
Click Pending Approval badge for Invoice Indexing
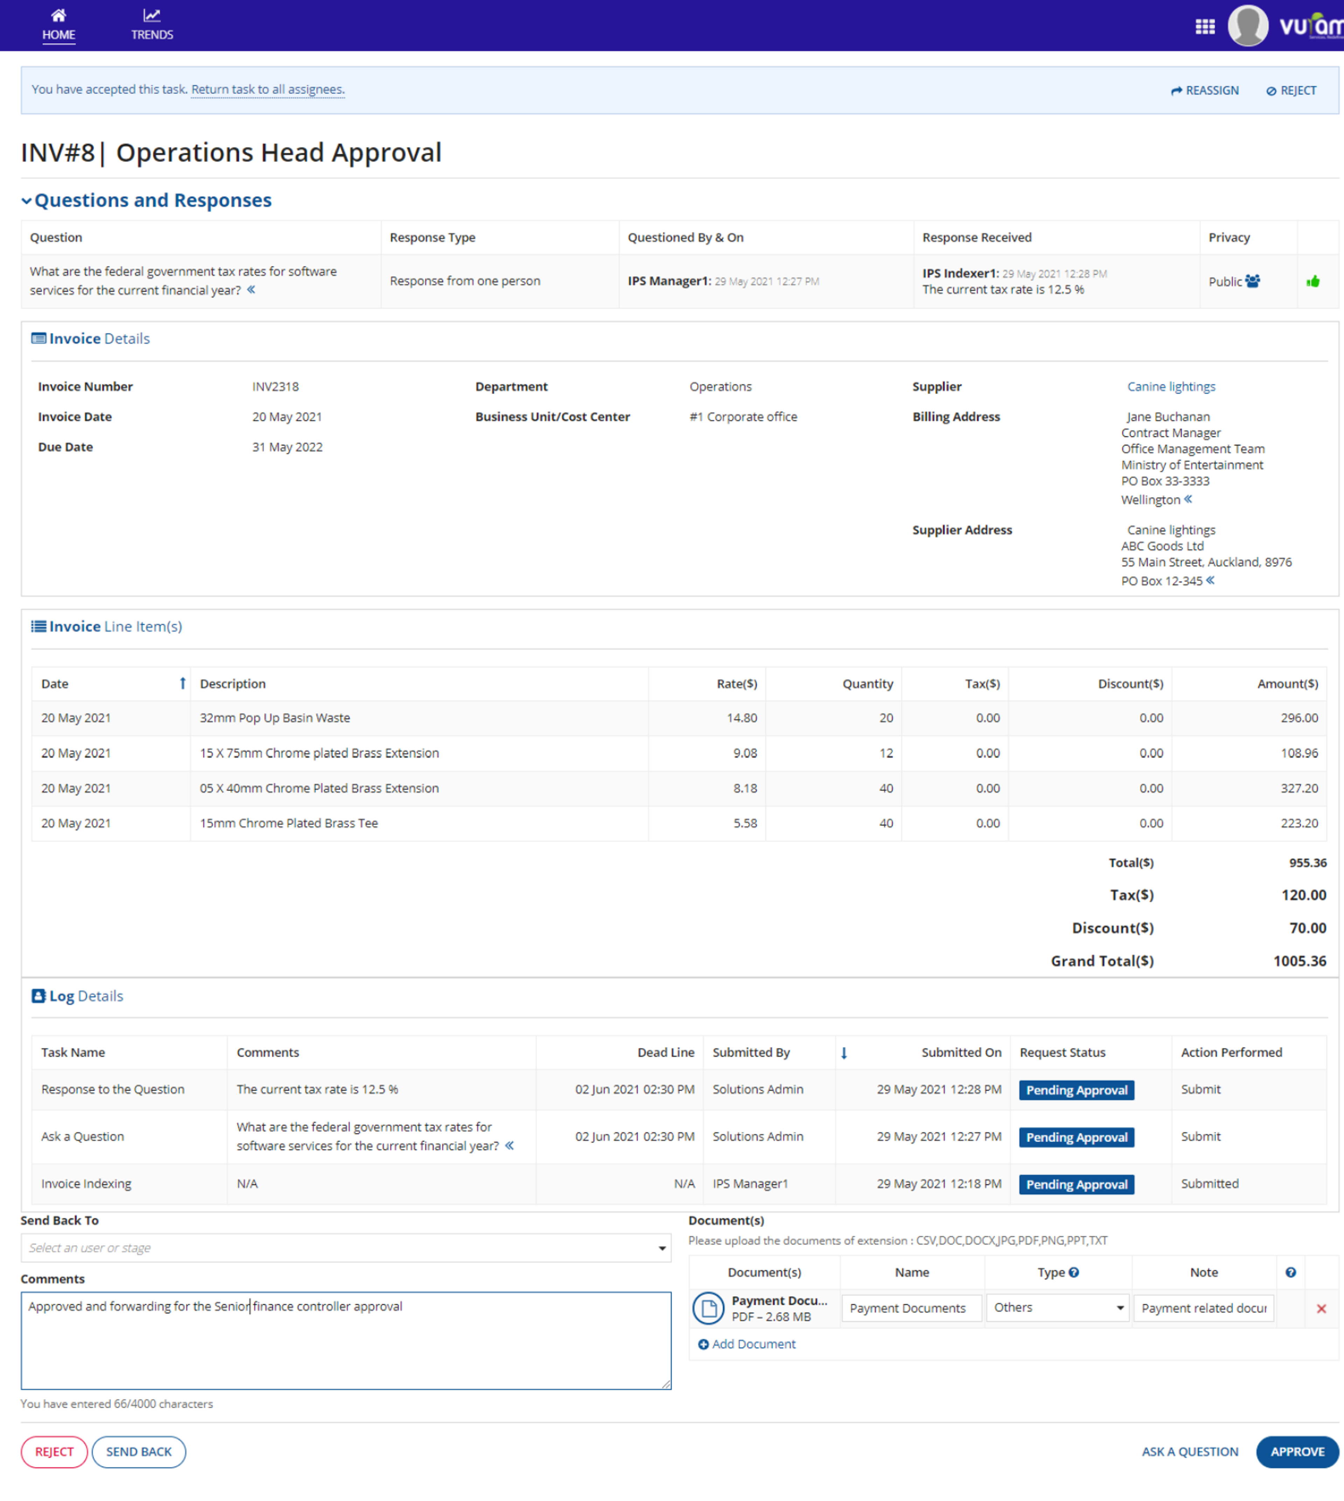click(1076, 1184)
